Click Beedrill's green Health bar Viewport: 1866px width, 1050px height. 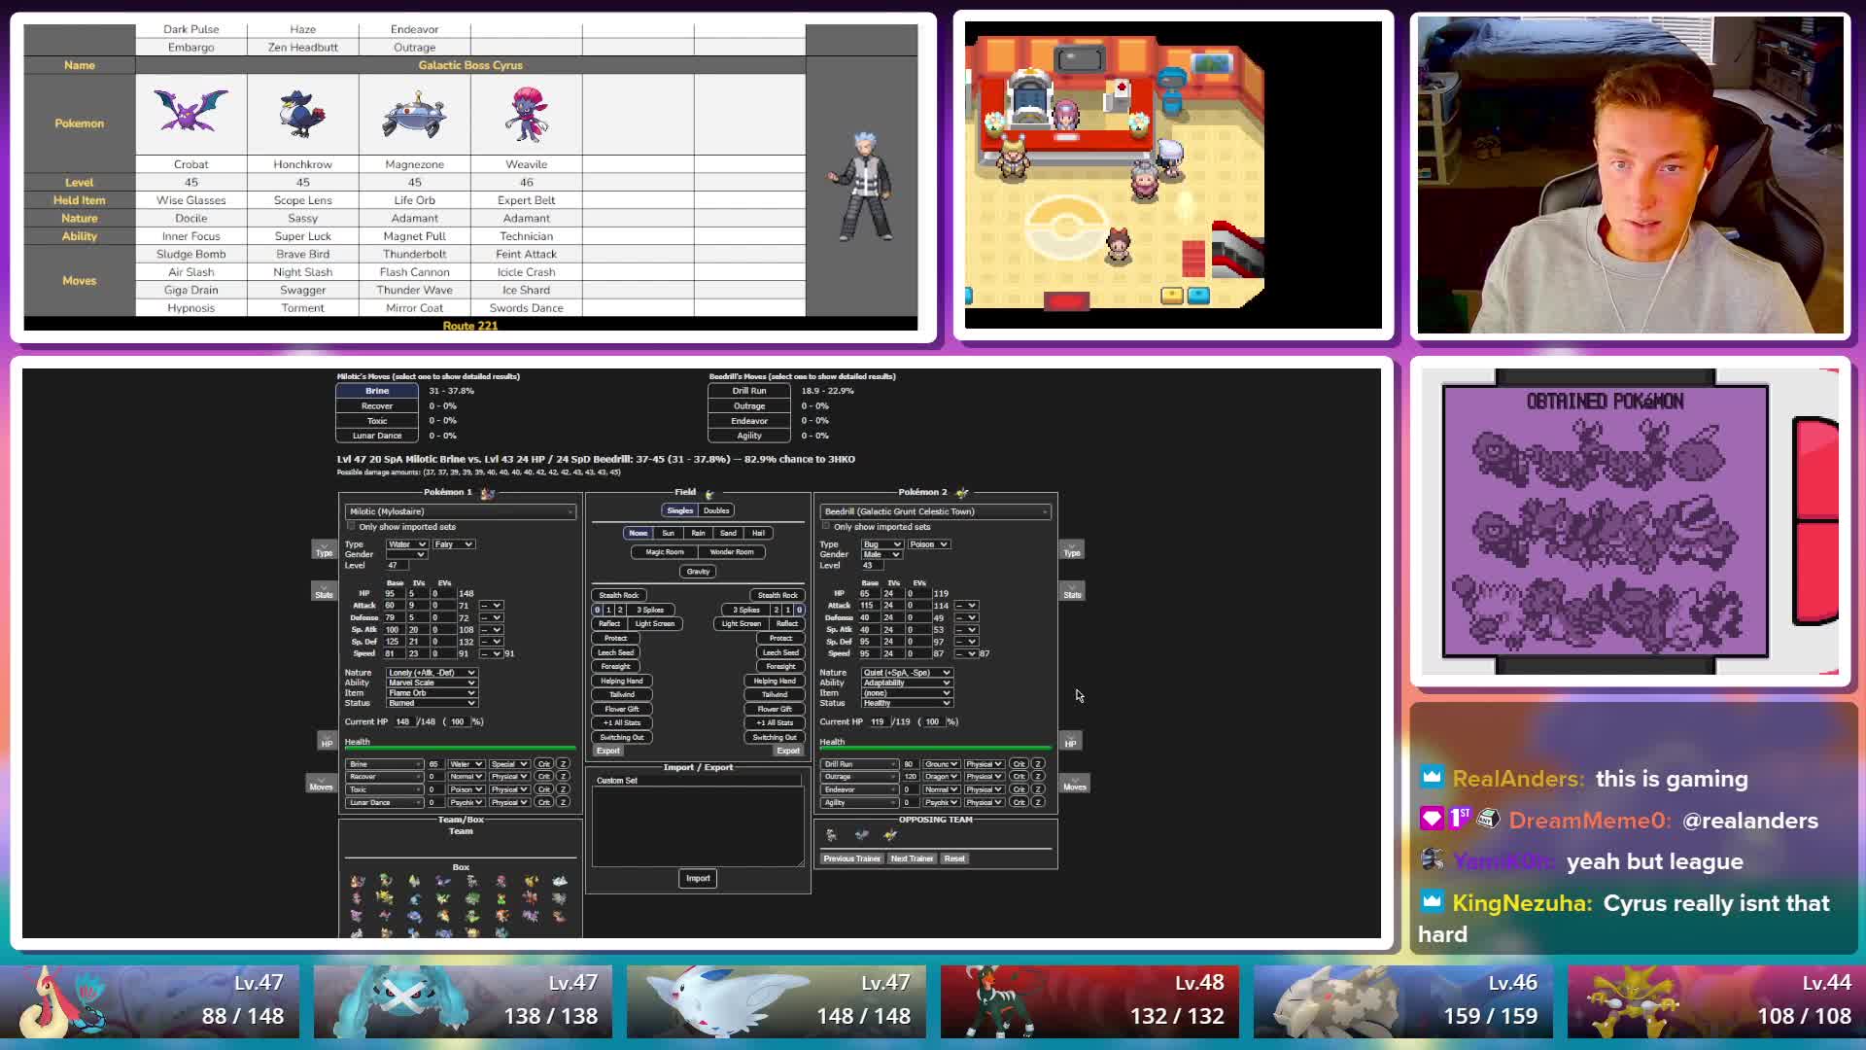coord(935,749)
